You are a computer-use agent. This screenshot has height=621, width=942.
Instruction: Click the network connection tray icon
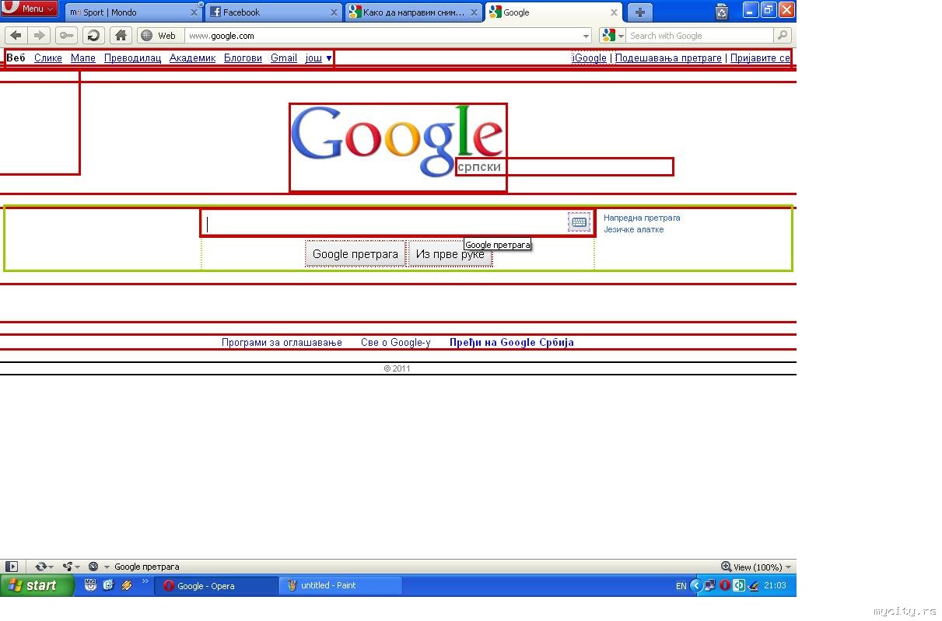pyautogui.click(x=710, y=586)
